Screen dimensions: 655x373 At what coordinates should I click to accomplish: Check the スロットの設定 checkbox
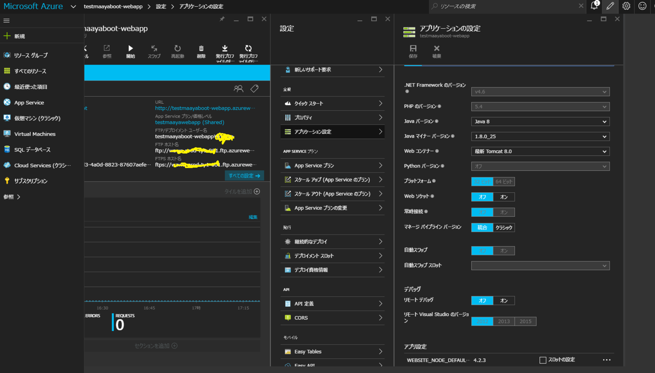tap(543, 360)
